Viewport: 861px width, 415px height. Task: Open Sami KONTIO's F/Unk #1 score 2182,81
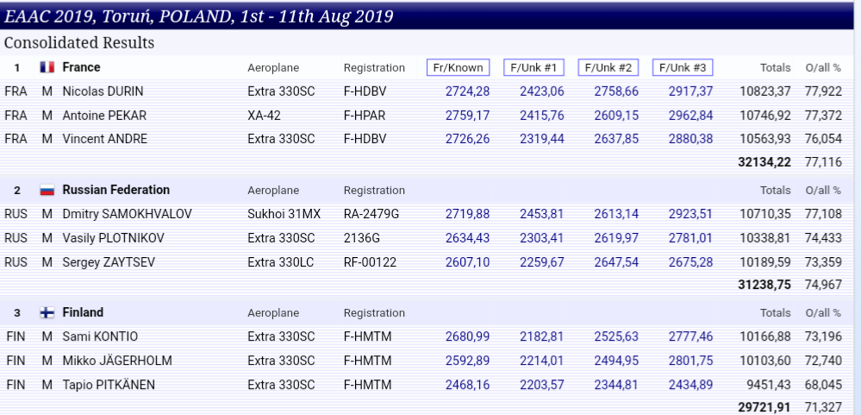click(541, 336)
